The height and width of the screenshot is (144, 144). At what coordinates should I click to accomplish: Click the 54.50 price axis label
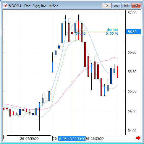(x=132, y=111)
